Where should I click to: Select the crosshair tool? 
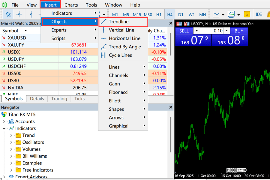19,14
